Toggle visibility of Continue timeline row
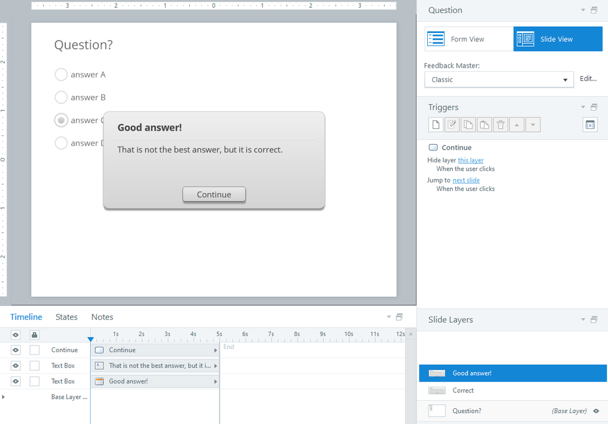The width and height of the screenshot is (608, 424). [x=16, y=350]
